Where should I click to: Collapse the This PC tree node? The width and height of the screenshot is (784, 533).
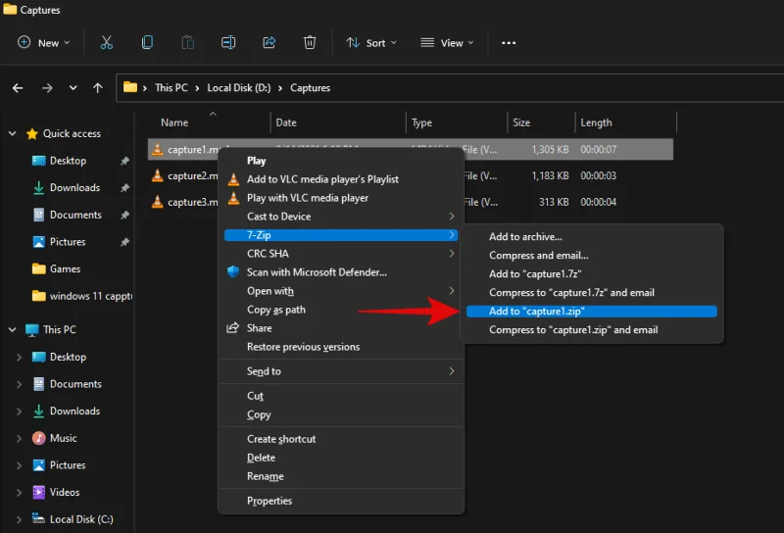point(12,330)
